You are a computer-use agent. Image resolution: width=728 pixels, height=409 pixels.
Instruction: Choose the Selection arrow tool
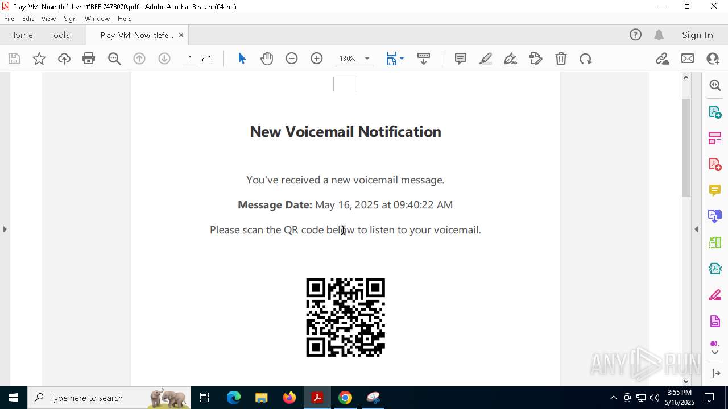(242, 59)
